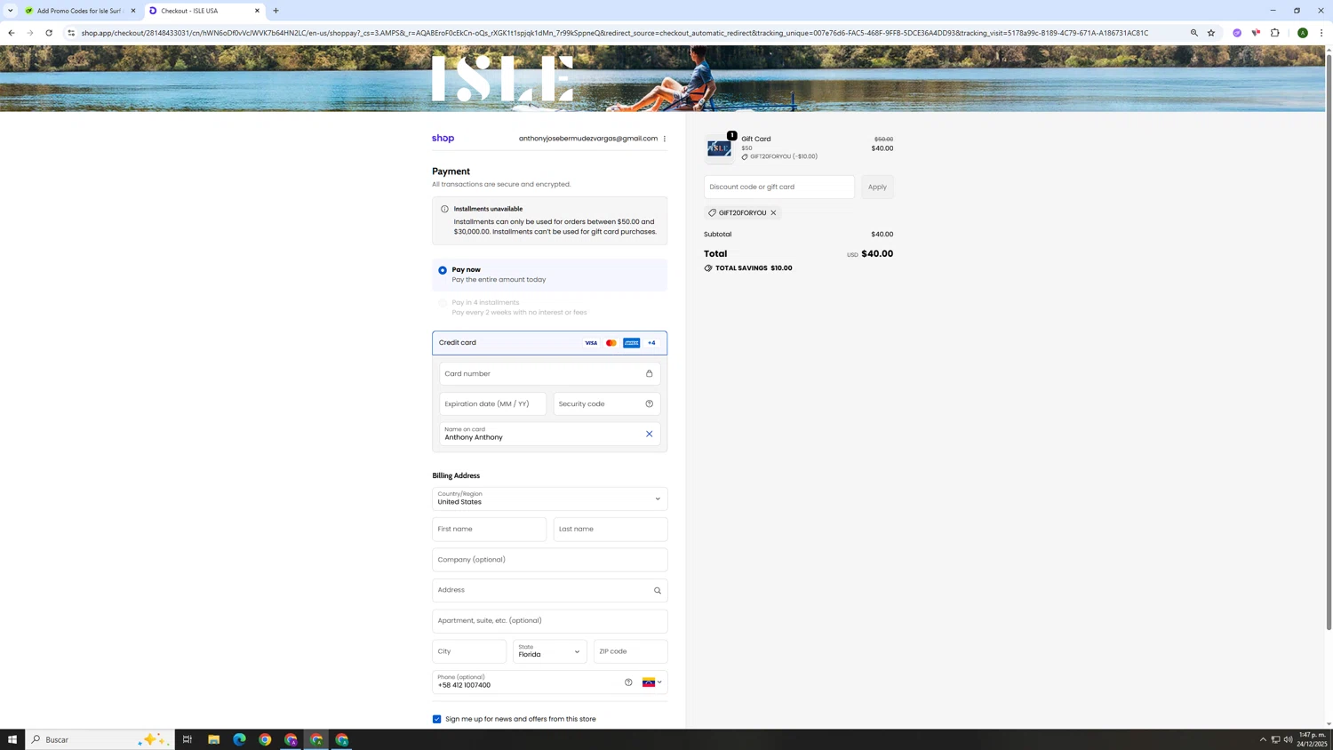Open the phone country flag selector

[652, 682]
